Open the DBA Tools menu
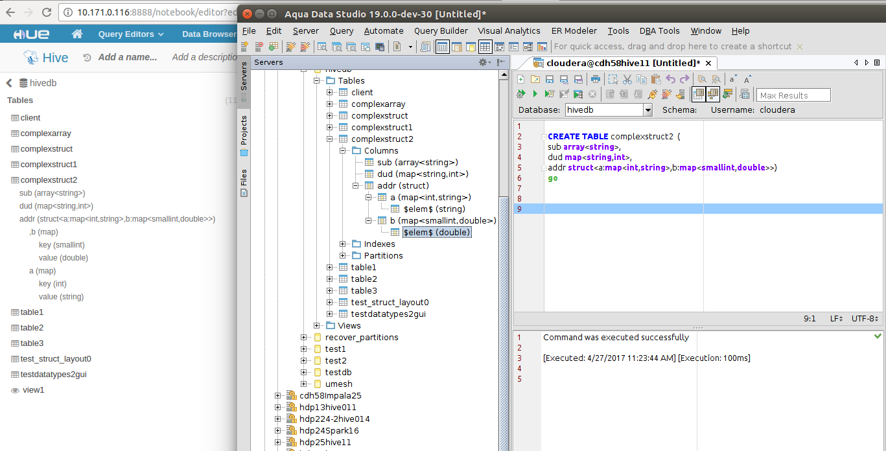The height and width of the screenshot is (451, 886). coord(659,30)
